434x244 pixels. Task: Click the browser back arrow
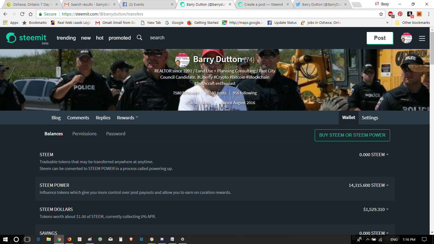[5, 14]
